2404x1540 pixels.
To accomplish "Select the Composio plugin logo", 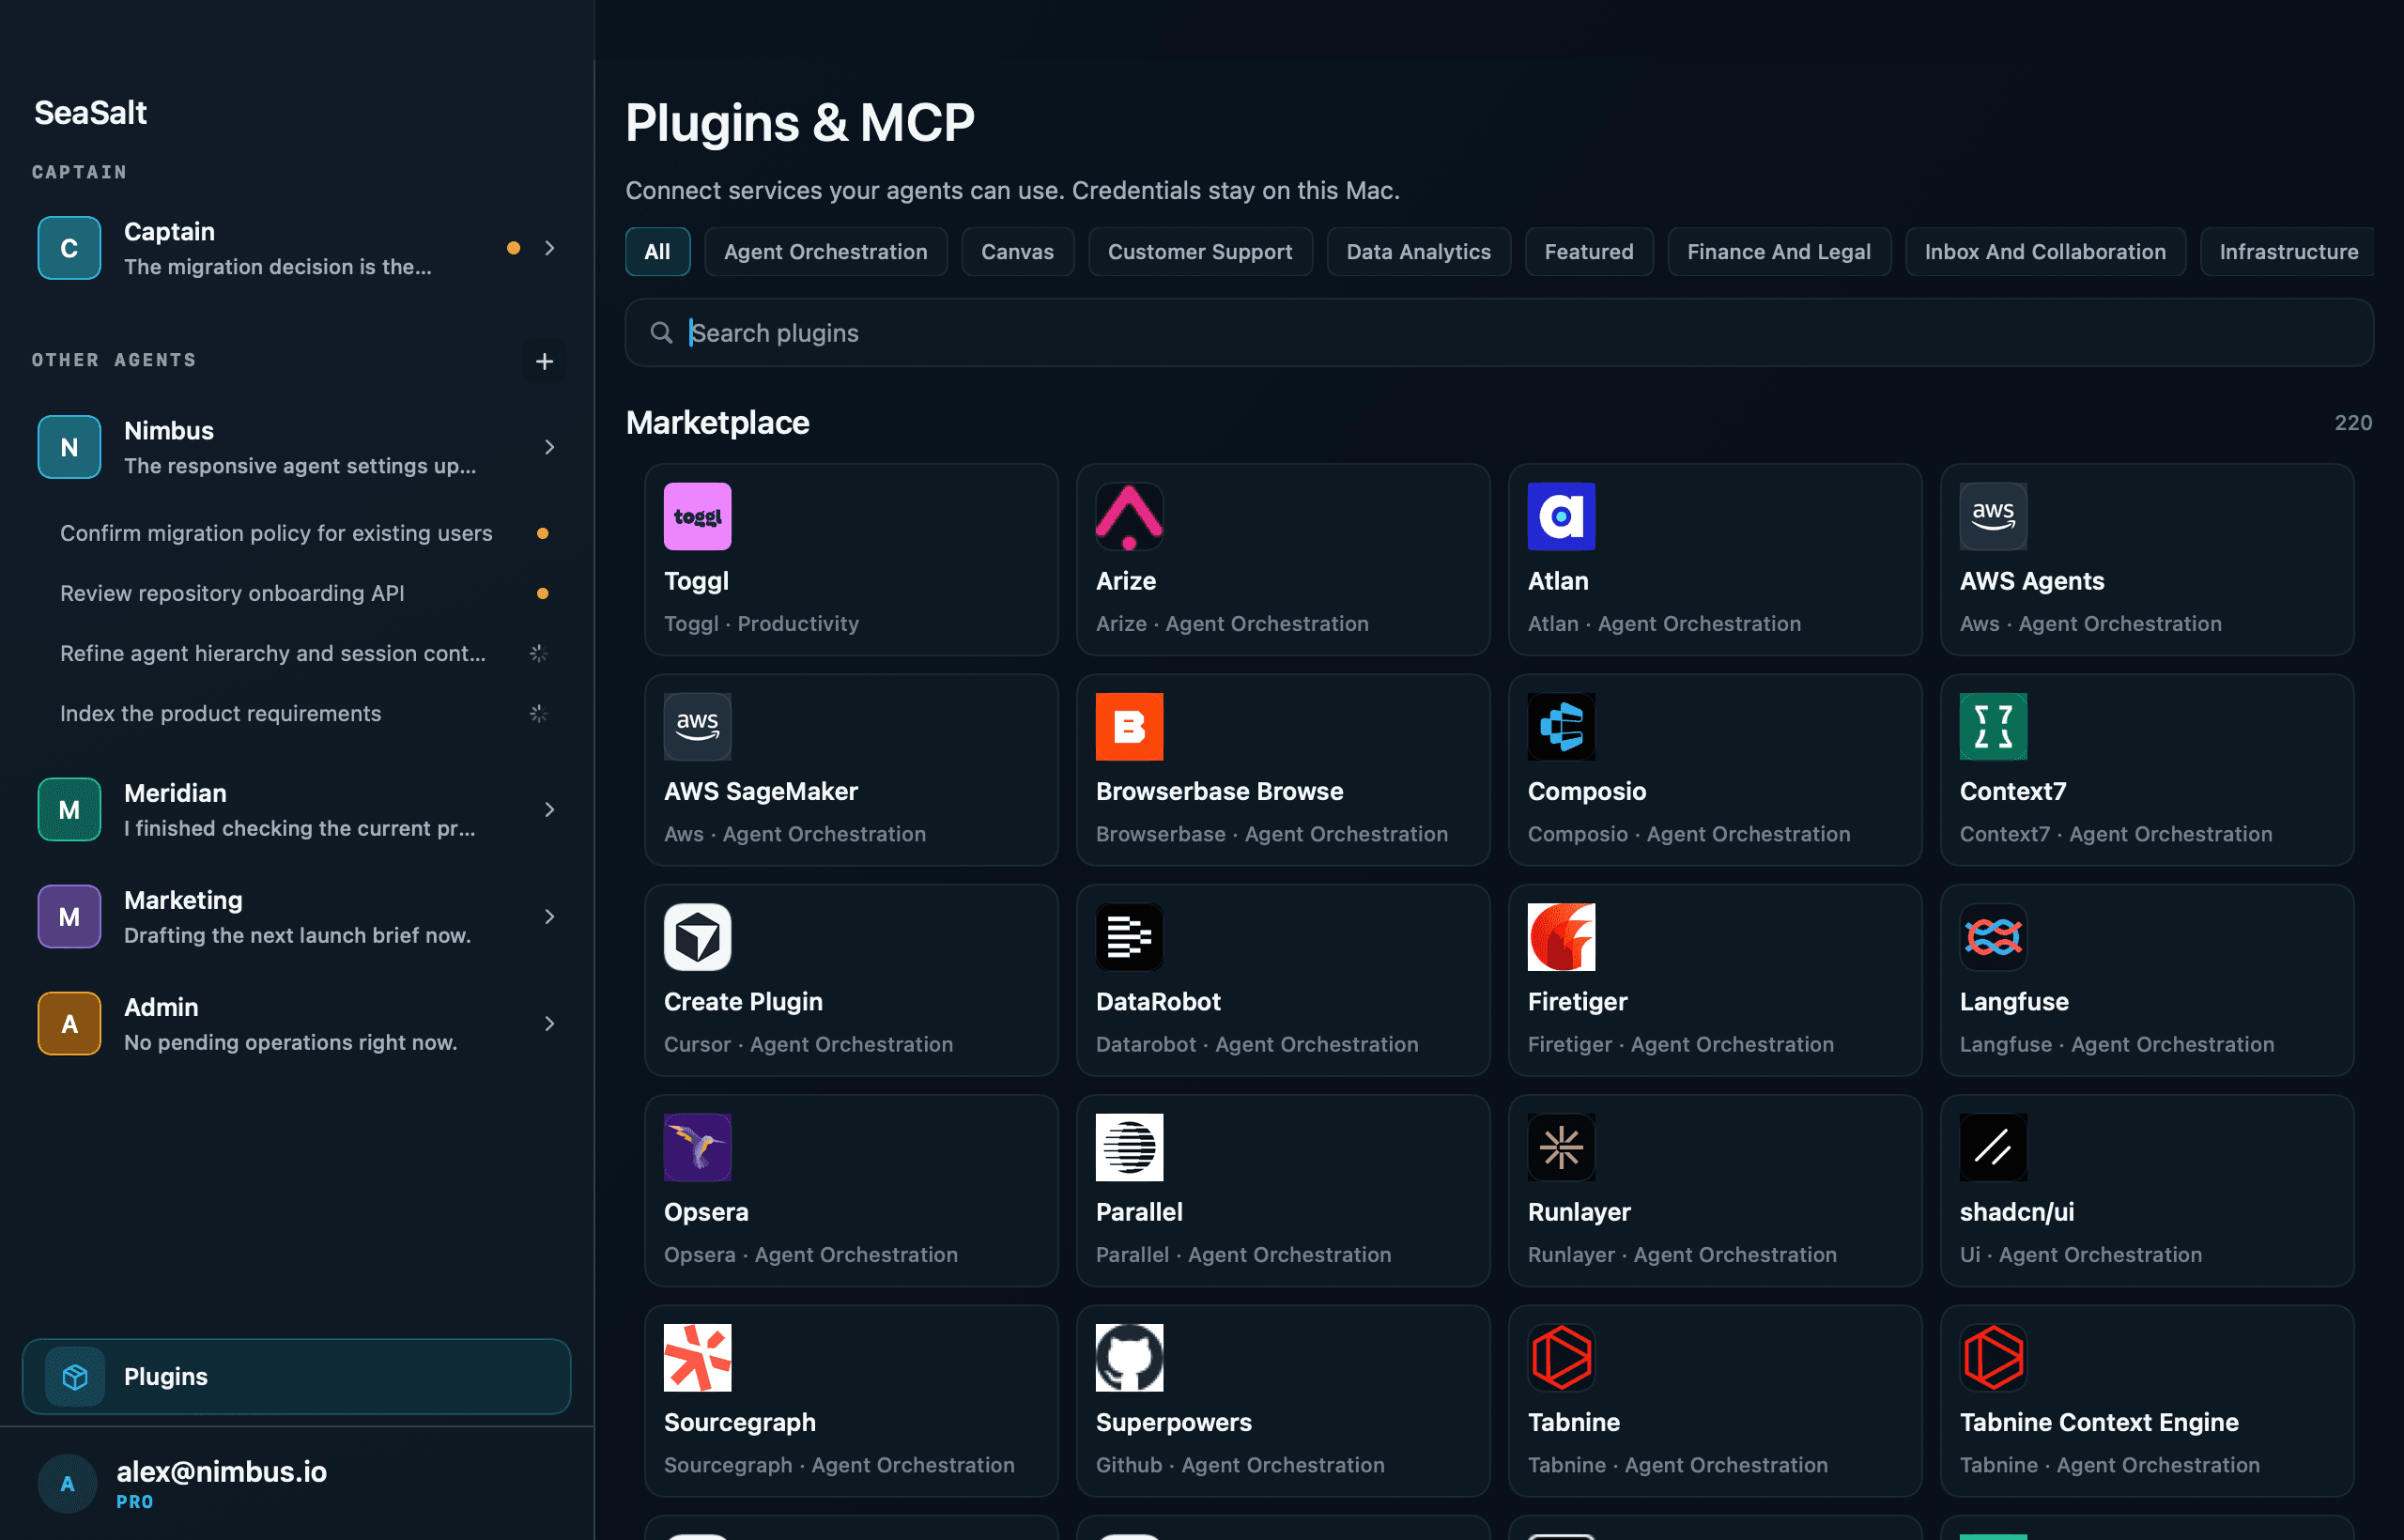I will click(x=1561, y=726).
